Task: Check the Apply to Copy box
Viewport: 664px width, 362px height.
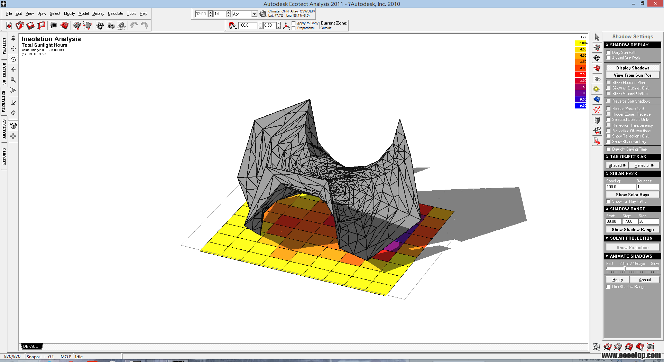Action: point(294,23)
